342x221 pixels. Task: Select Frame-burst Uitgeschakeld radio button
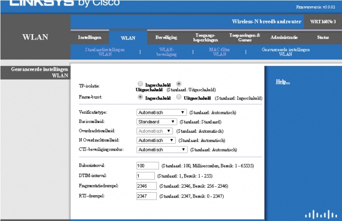point(179,97)
